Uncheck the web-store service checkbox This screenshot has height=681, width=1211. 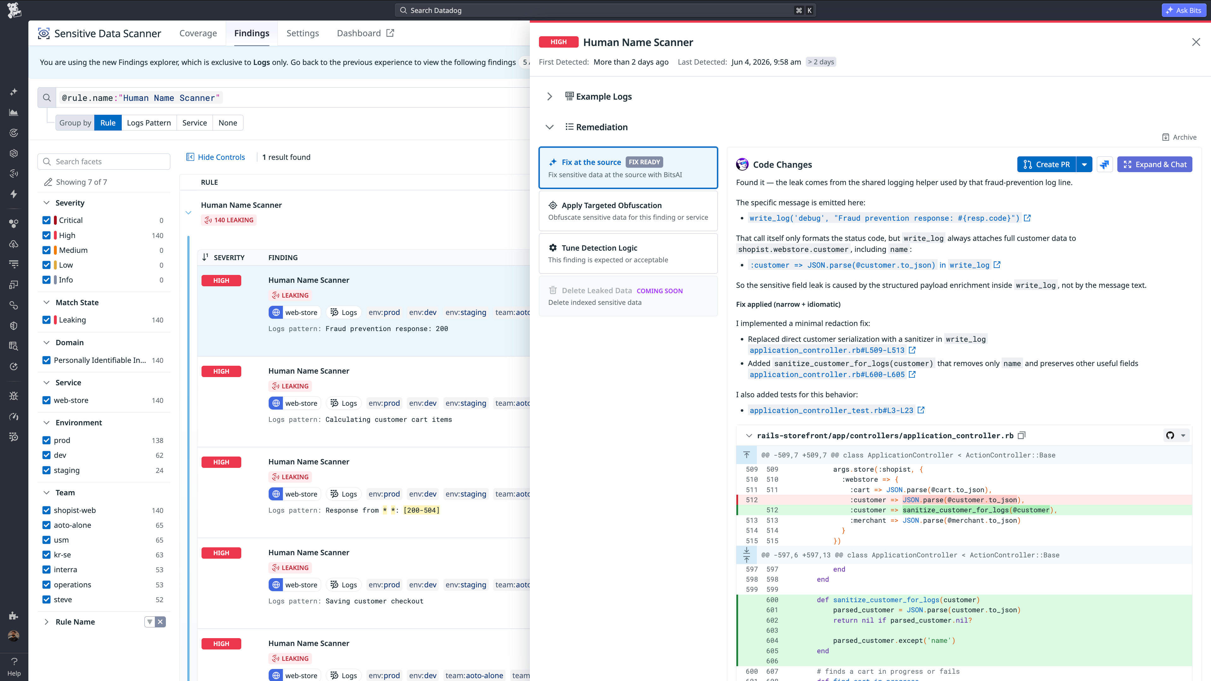47,400
